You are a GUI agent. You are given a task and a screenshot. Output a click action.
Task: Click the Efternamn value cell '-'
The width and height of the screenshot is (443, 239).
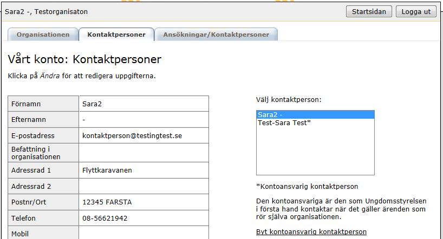coord(144,119)
